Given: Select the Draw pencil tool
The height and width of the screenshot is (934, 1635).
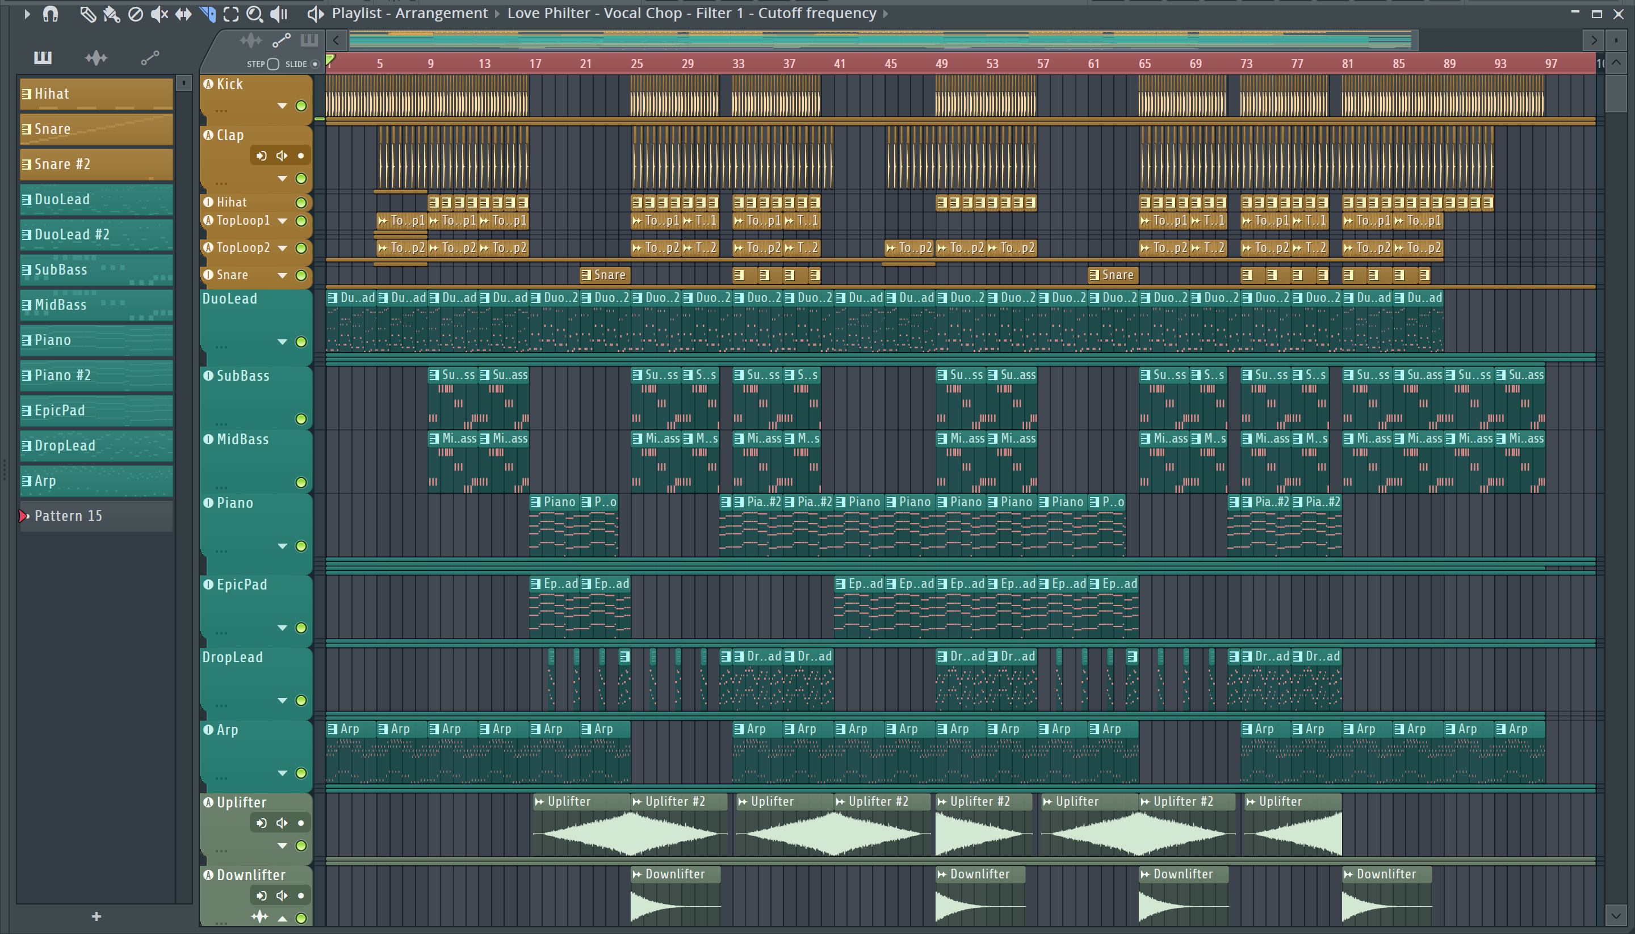Looking at the screenshot, I should [88, 14].
